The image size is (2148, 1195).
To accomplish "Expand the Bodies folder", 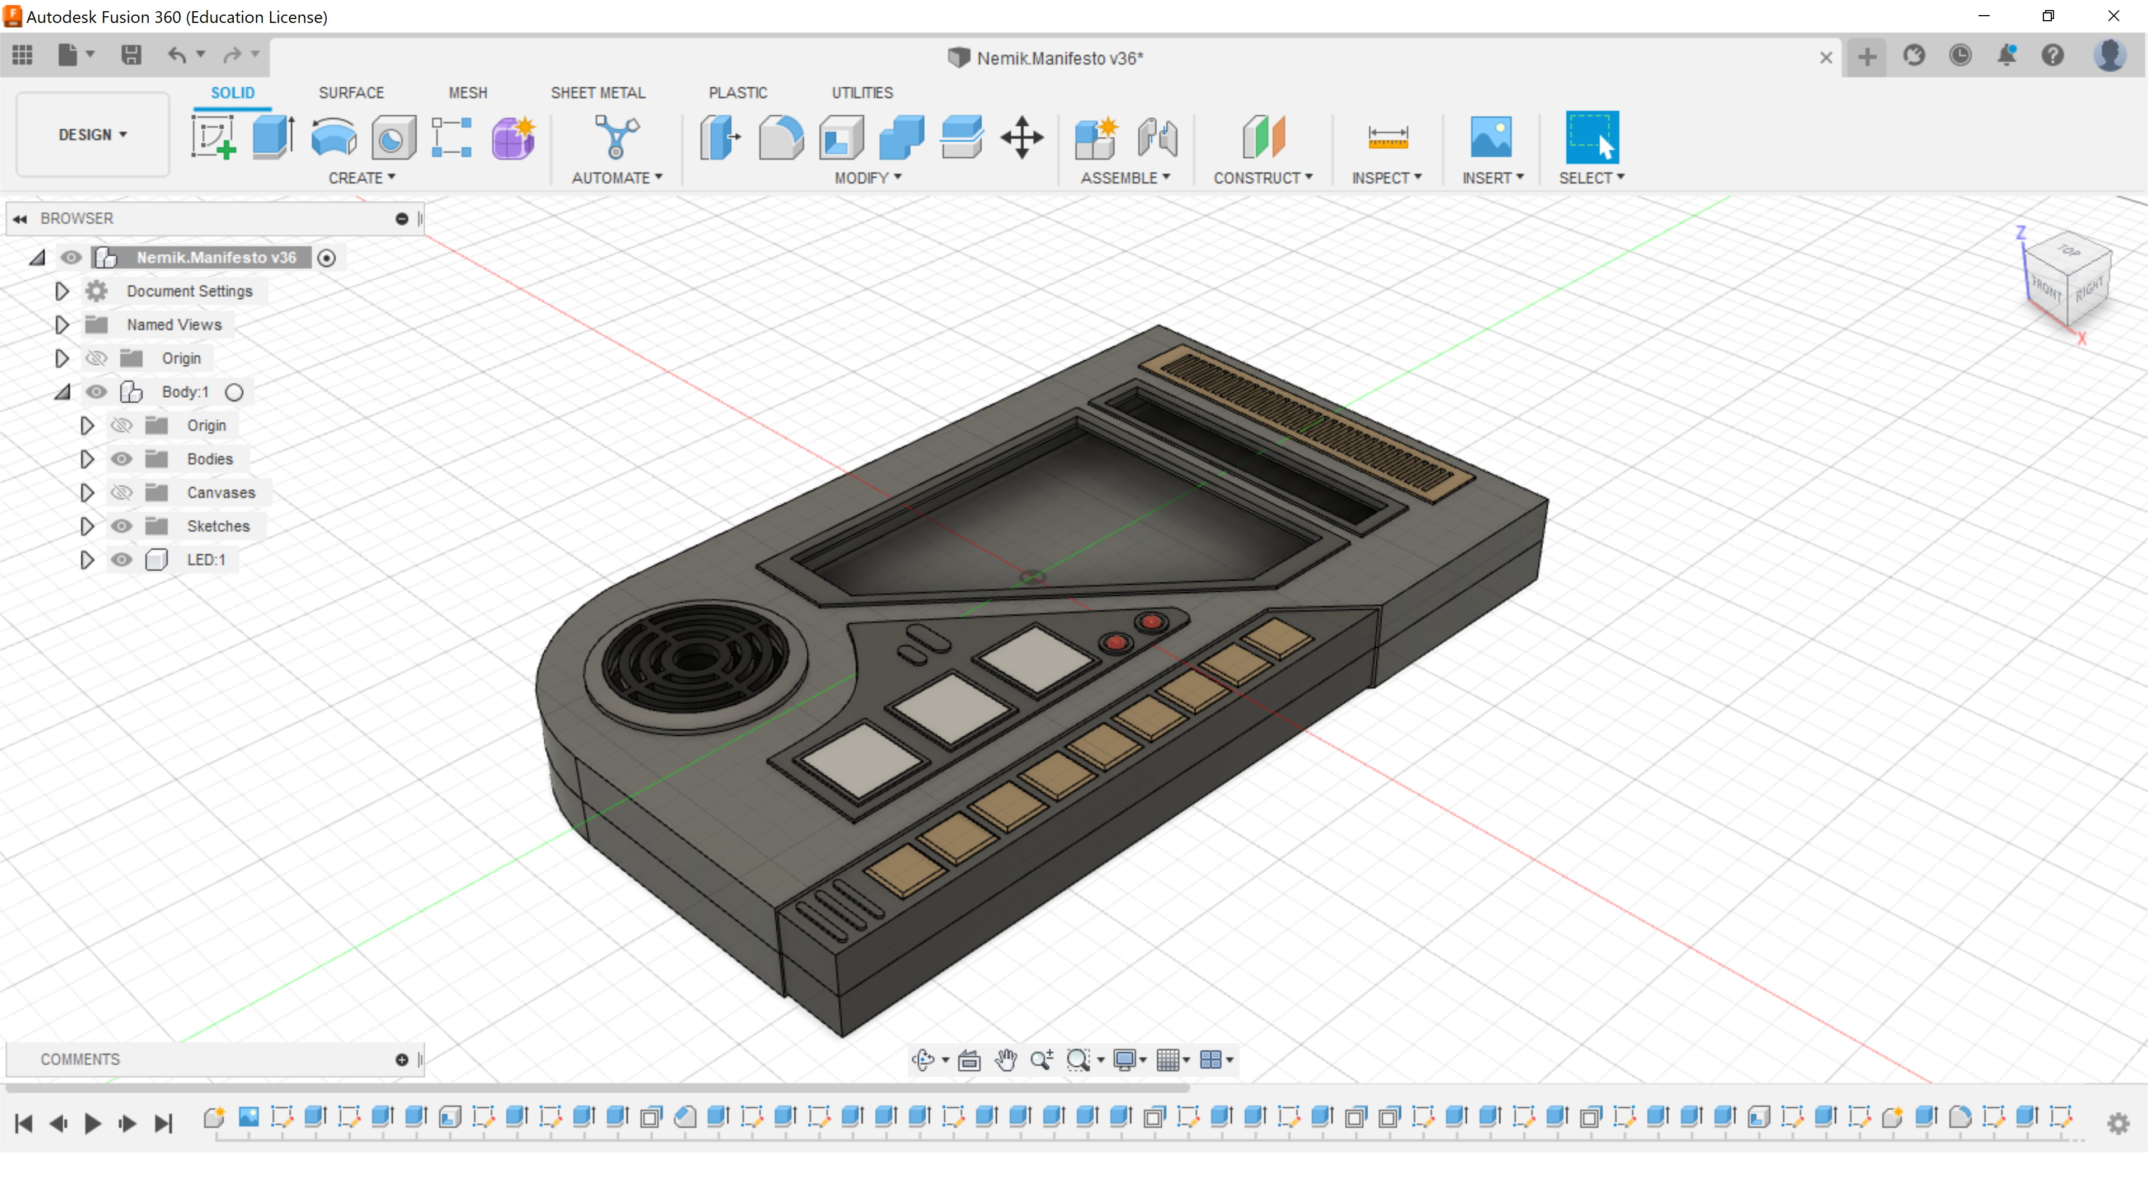I will [87, 459].
